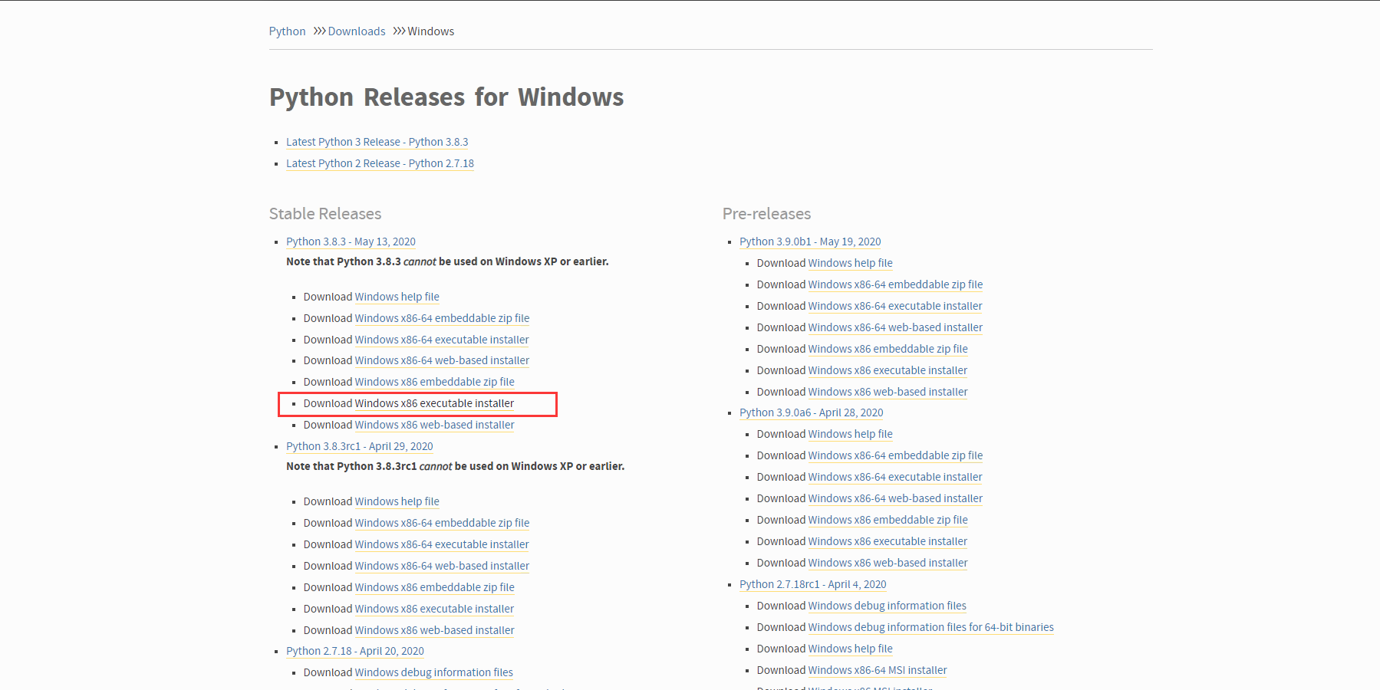1380x690 pixels.
Task: Download Python 3.9.0a6 Windows x86 web-based installer
Action: coord(888,563)
